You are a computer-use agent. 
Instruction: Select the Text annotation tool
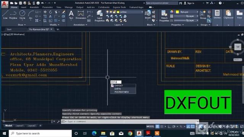pos(71,15)
